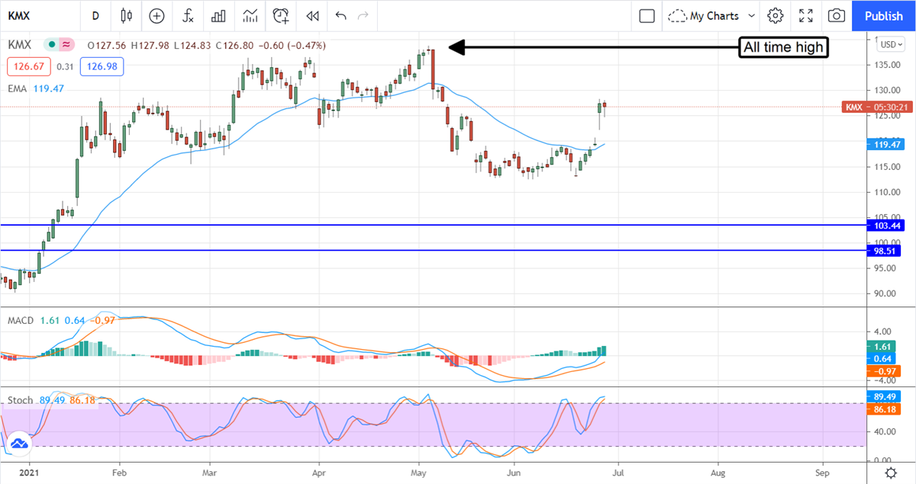The height and width of the screenshot is (484, 916).
Task: Add a symbol with the compare plus icon
Action: [156, 15]
